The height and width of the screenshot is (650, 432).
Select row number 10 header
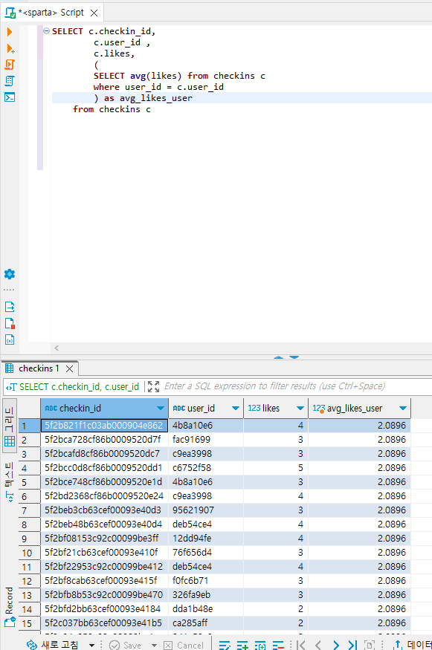point(29,553)
